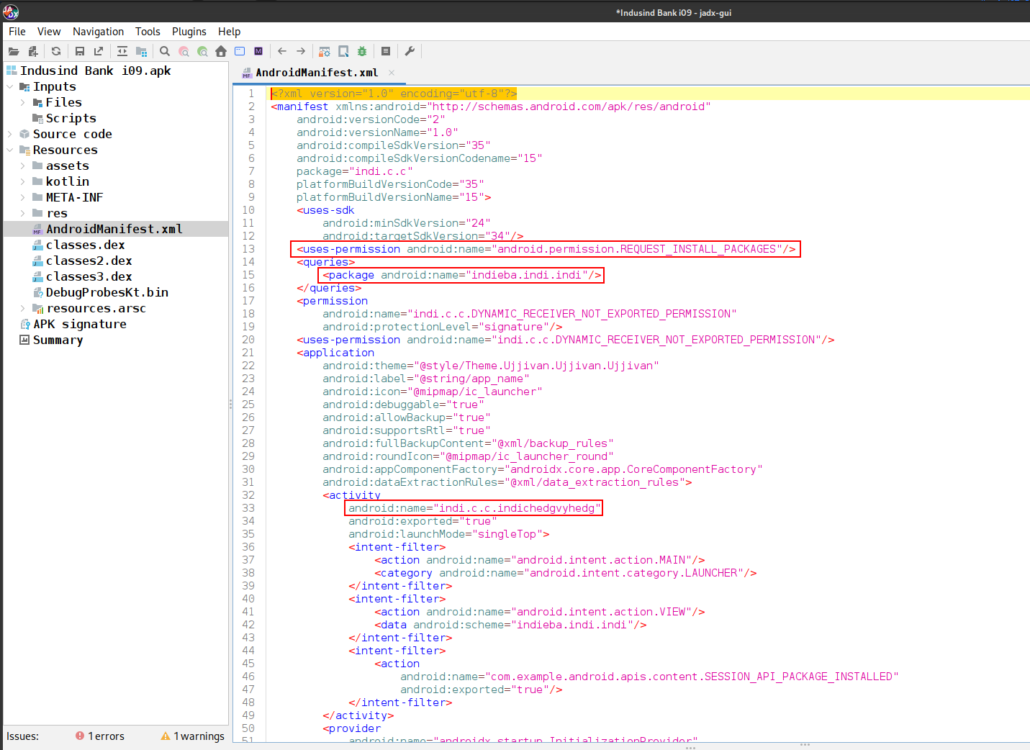This screenshot has height=750, width=1030.
Task: Click line number 33 in the gutter
Action: click(x=248, y=508)
